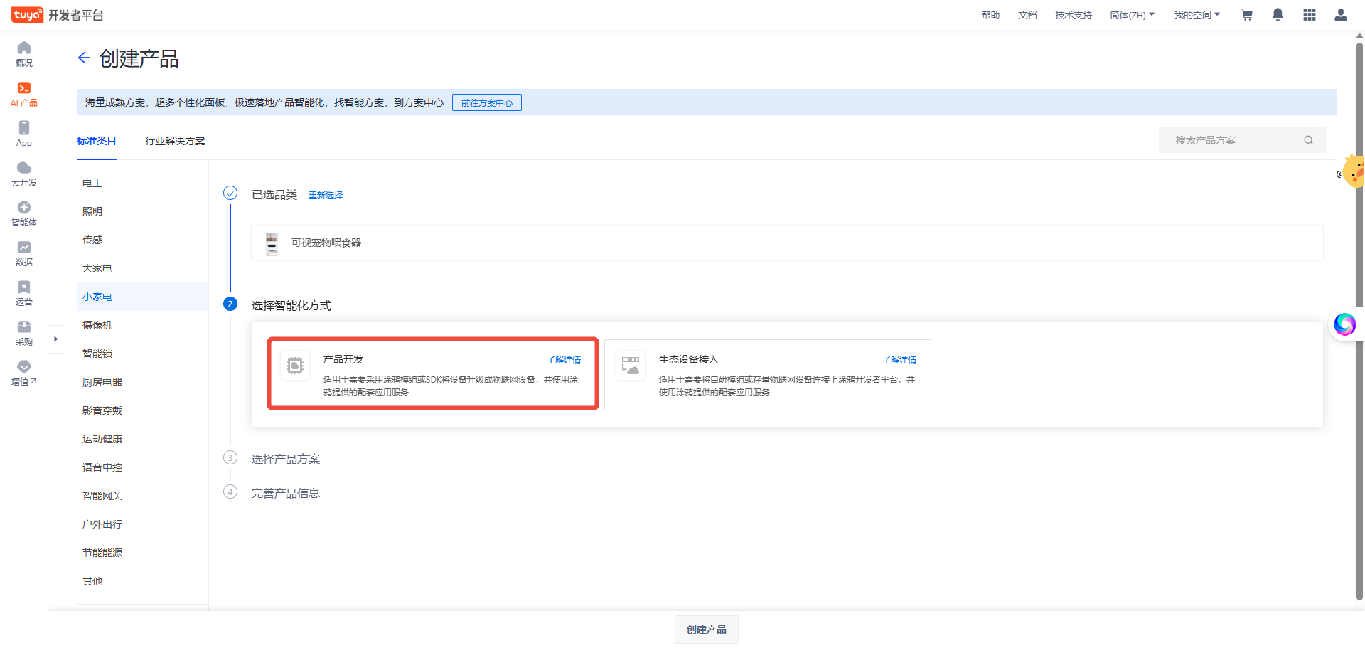Select the 产品开发 option card
This screenshot has height=648, width=1365.
tap(432, 374)
